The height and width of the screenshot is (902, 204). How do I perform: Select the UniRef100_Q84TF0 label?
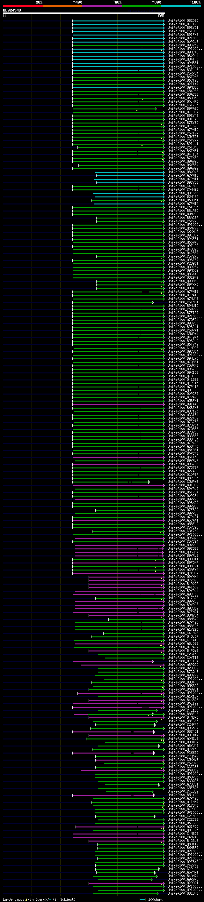pos(183,60)
